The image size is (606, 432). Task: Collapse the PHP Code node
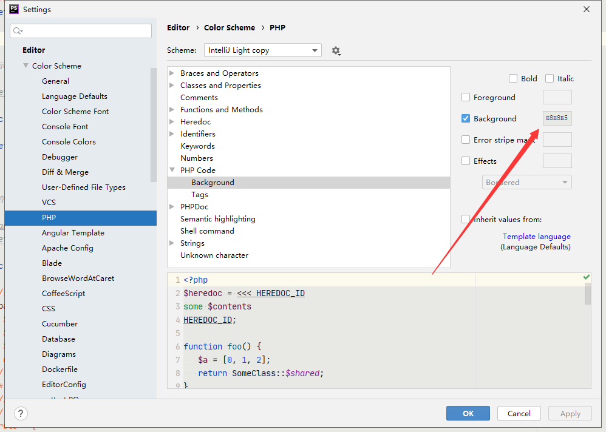coord(172,170)
